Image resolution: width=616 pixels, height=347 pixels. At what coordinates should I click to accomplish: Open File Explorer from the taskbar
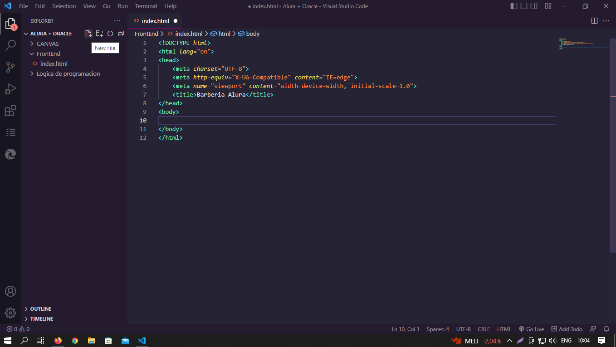(91, 340)
